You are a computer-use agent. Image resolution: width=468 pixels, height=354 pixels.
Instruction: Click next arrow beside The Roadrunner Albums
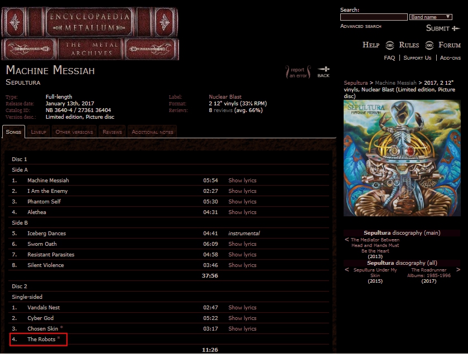click(x=458, y=270)
